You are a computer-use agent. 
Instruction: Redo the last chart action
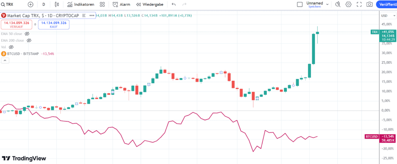[x=185, y=4]
